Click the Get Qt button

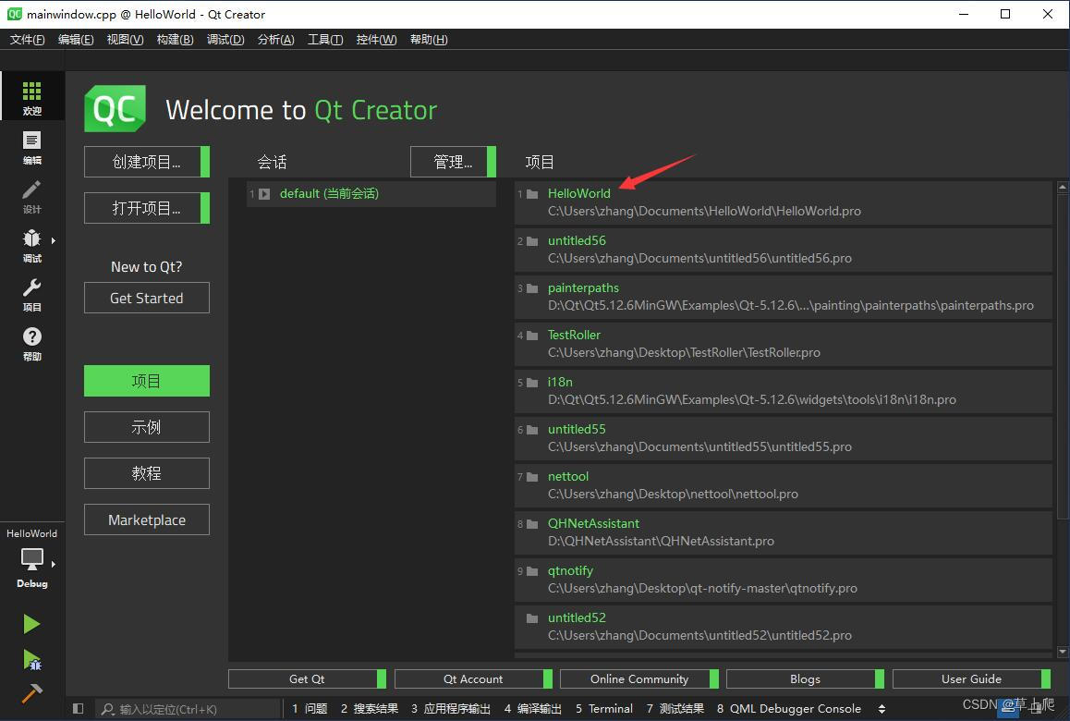(307, 678)
